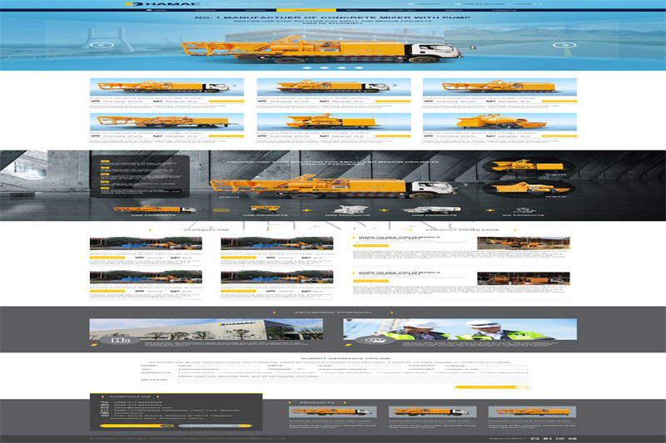The width and height of the screenshot is (666, 443).
Task: Click the phone icon in footer Contact Us
Action: click(x=105, y=402)
